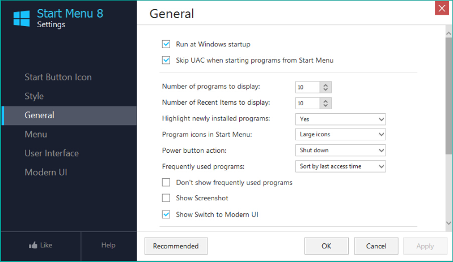Click the Number of programs input field
The image size is (453, 262).
click(x=307, y=87)
